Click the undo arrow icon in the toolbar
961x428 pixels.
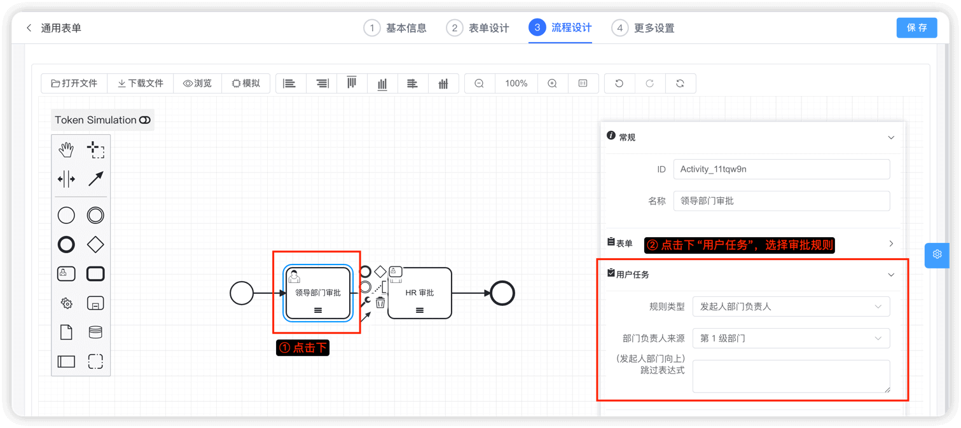pyautogui.click(x=619, y=83)
